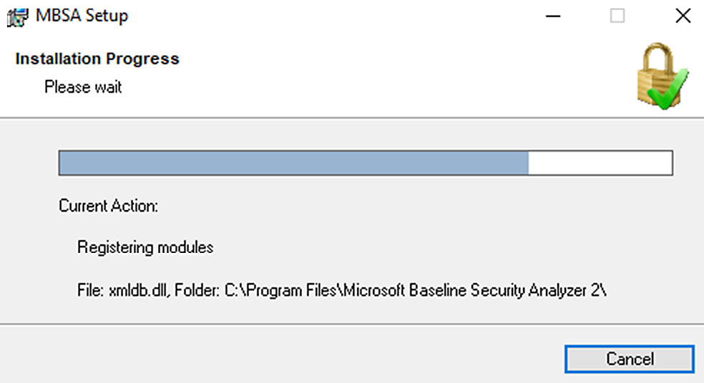Click the boundary where progress fill ends
704x383 pixels.
coord(529,163)
